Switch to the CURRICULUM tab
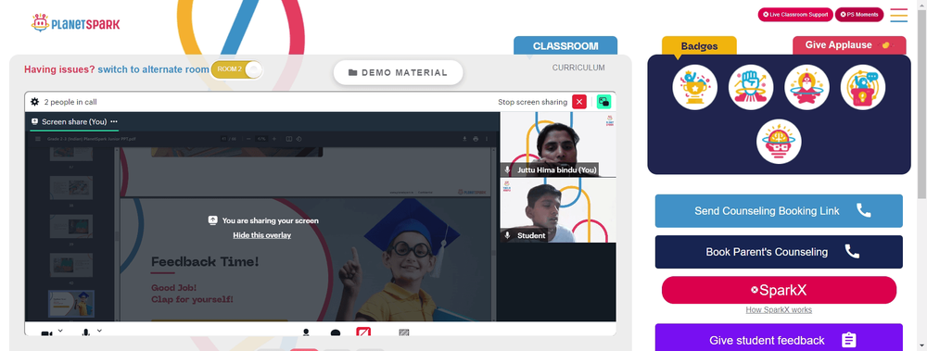The height and width of the screenshot is (351, 927). point(578,68)
